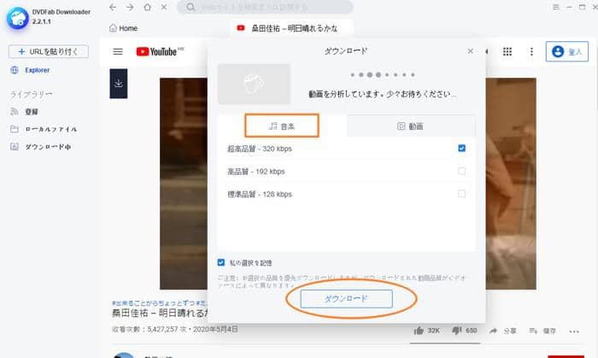Open the YouTube hamburger menu
Image resolution: width=598 pixels, height=358 pixels.
tap(118, 51)
